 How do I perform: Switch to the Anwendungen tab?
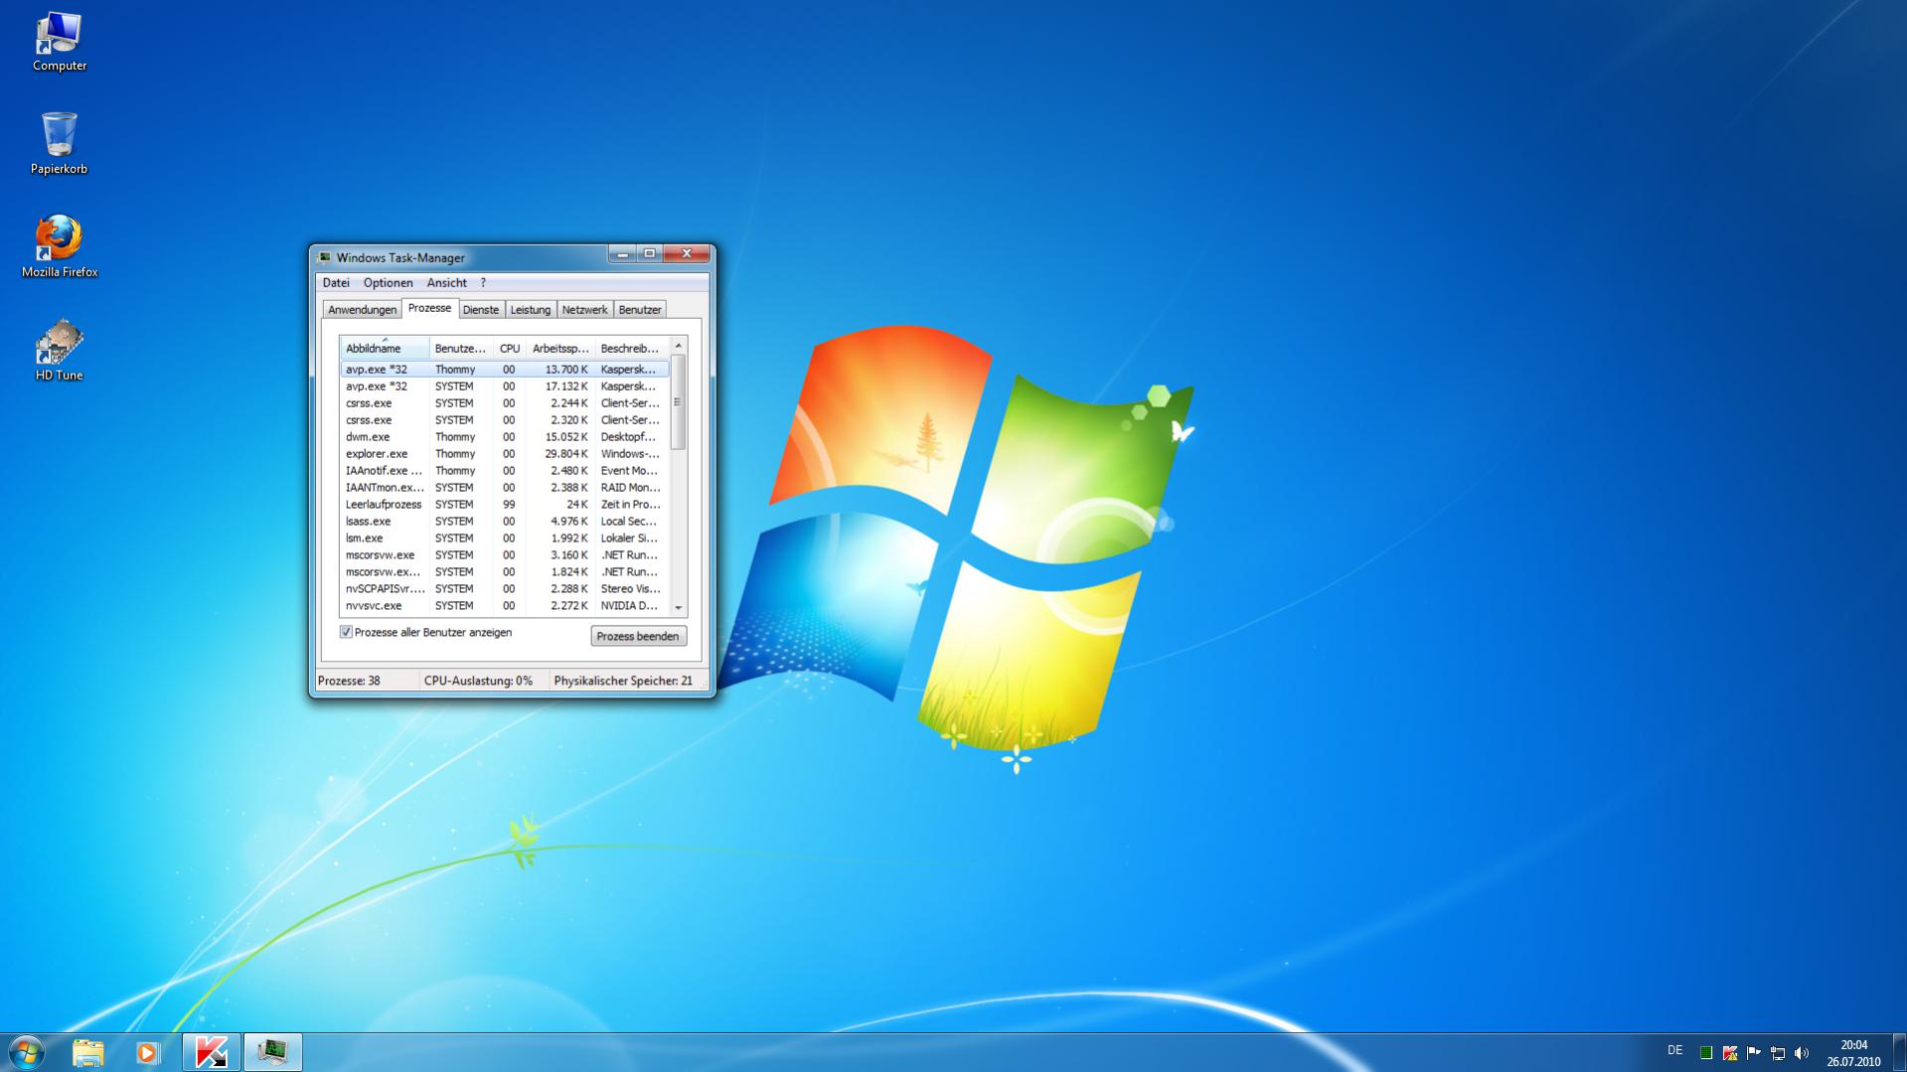[x=362, y=310]
